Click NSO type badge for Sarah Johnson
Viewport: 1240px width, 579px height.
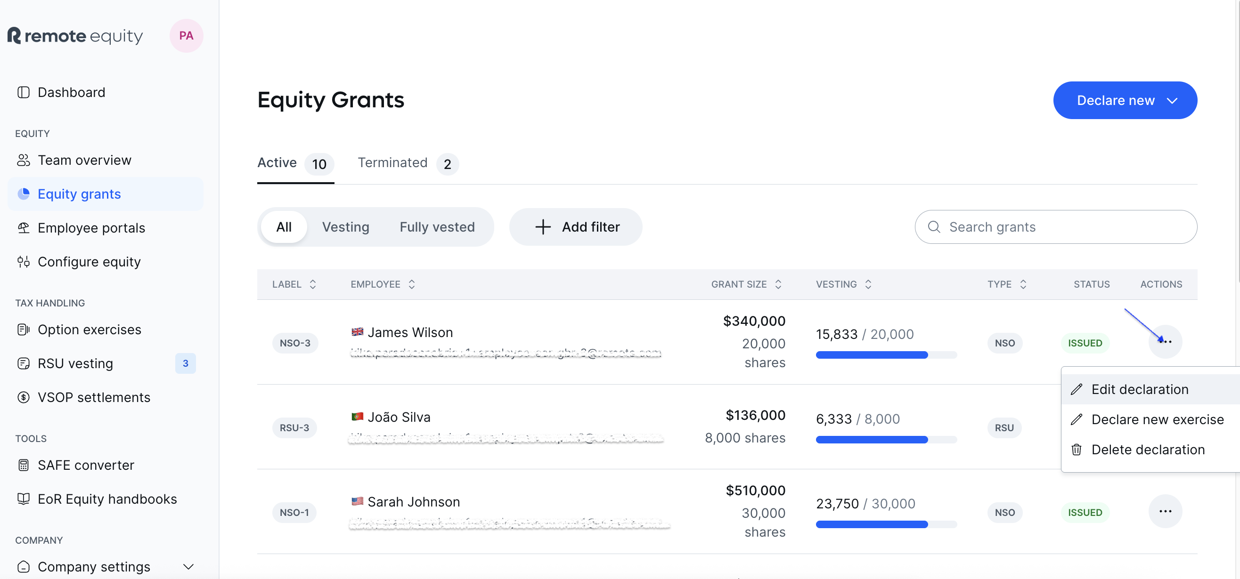click(x=1004, y=512)
